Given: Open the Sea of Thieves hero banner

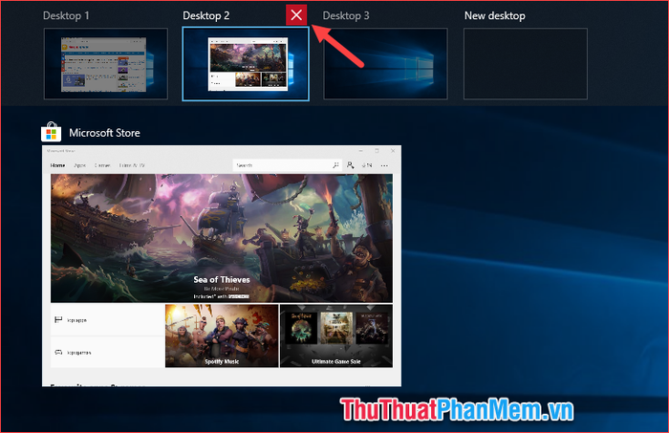Looking at the screenshot, I should [x=222, y=238].
